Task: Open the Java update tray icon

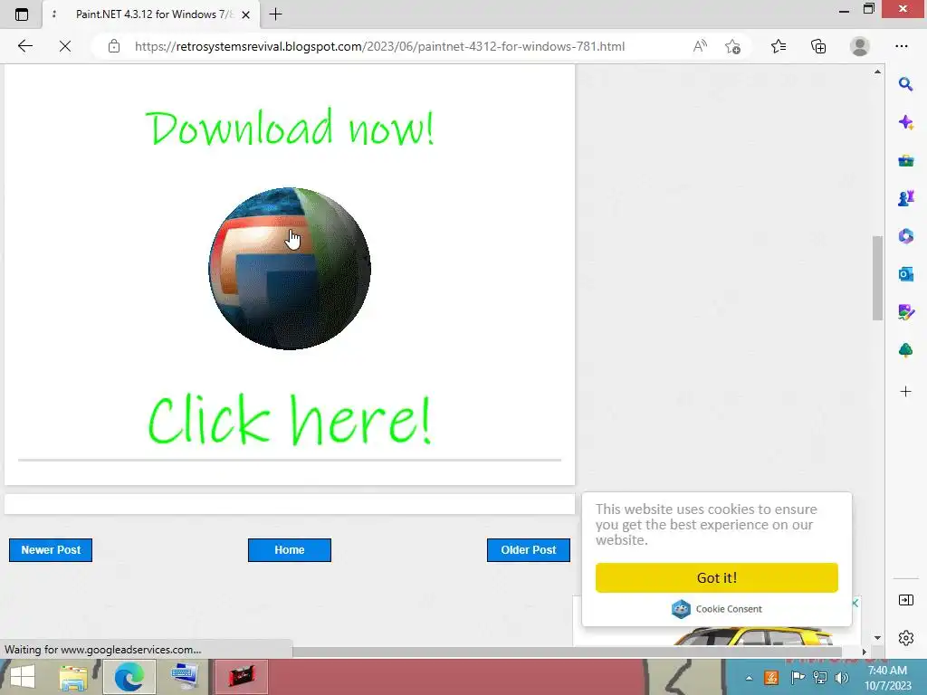Action: (771, 678)
